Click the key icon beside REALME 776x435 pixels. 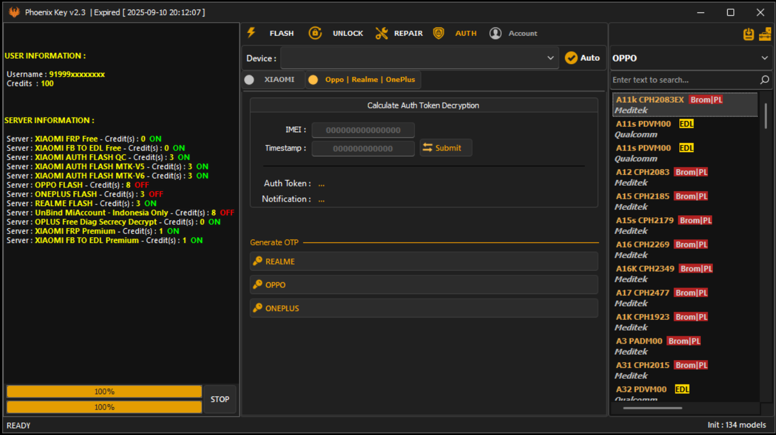coord(258,261)
